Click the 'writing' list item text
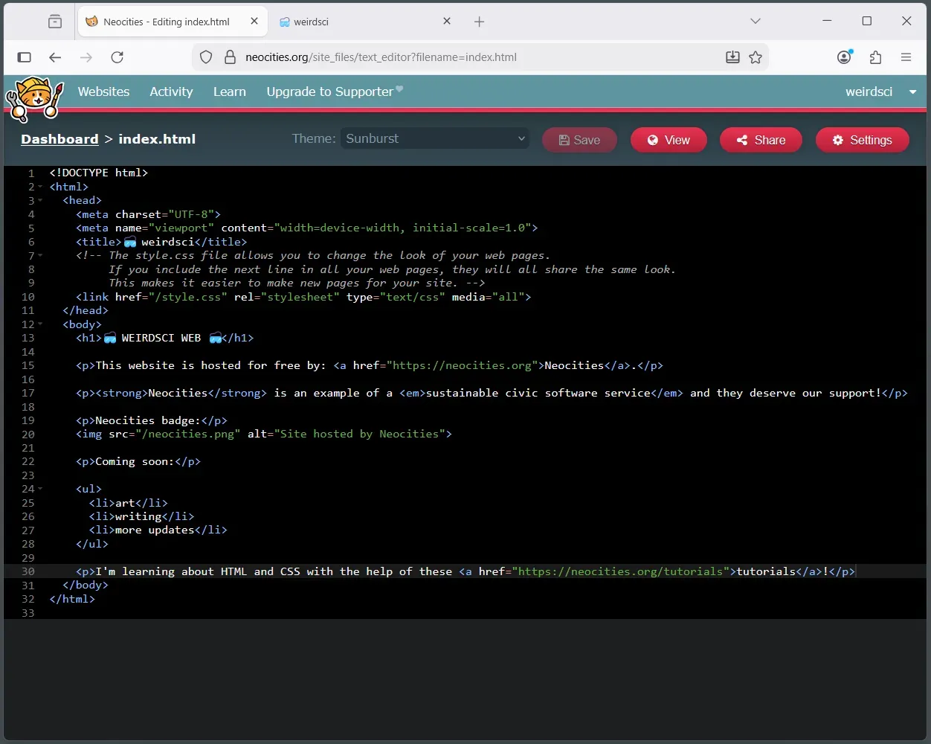 point(138,516)
